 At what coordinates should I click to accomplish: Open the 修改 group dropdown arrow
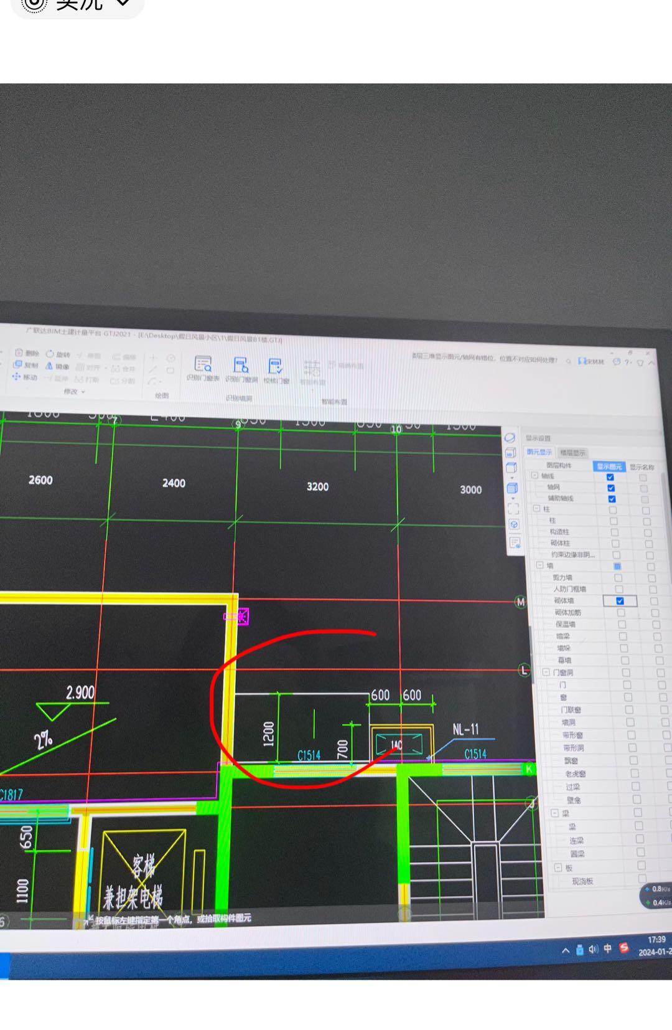pyautogui.click(x=83, y=392)
